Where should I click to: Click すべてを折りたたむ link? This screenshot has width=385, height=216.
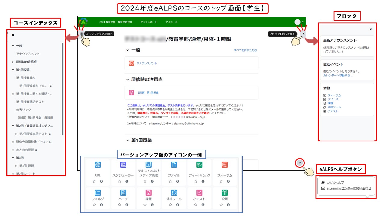pos(245,50)
